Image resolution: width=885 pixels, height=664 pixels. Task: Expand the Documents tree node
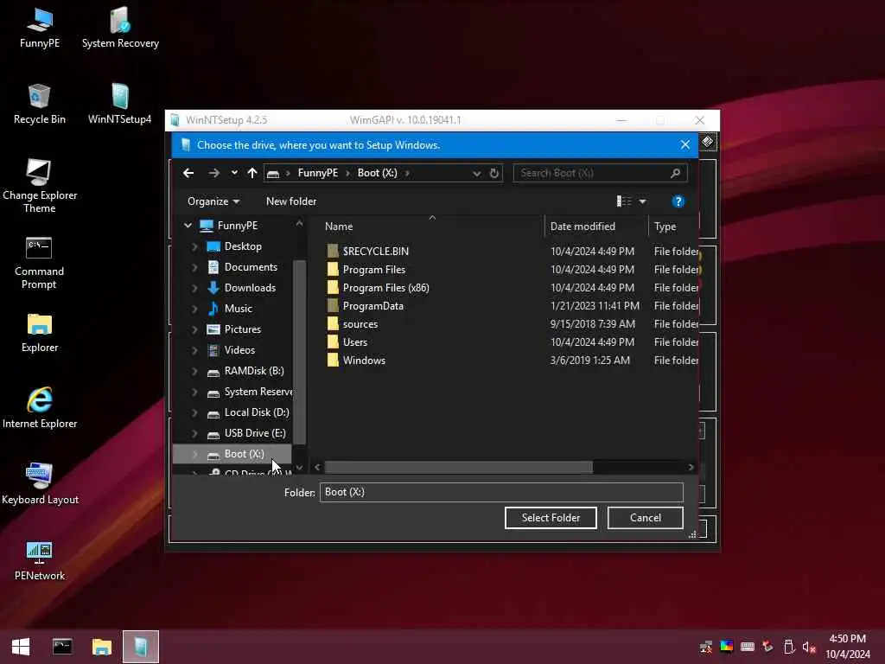tap(194, 267)
